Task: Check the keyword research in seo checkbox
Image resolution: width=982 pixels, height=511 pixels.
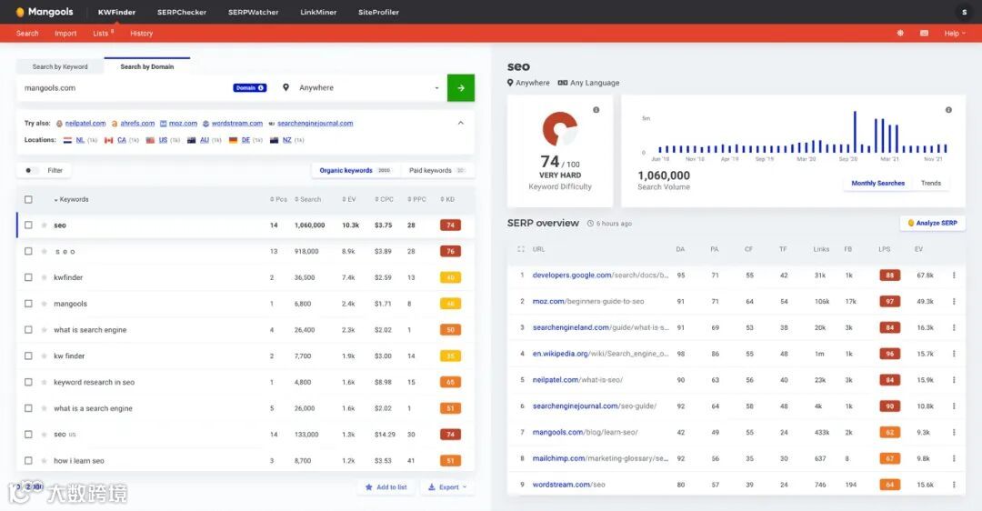Action: pos(28,382)
